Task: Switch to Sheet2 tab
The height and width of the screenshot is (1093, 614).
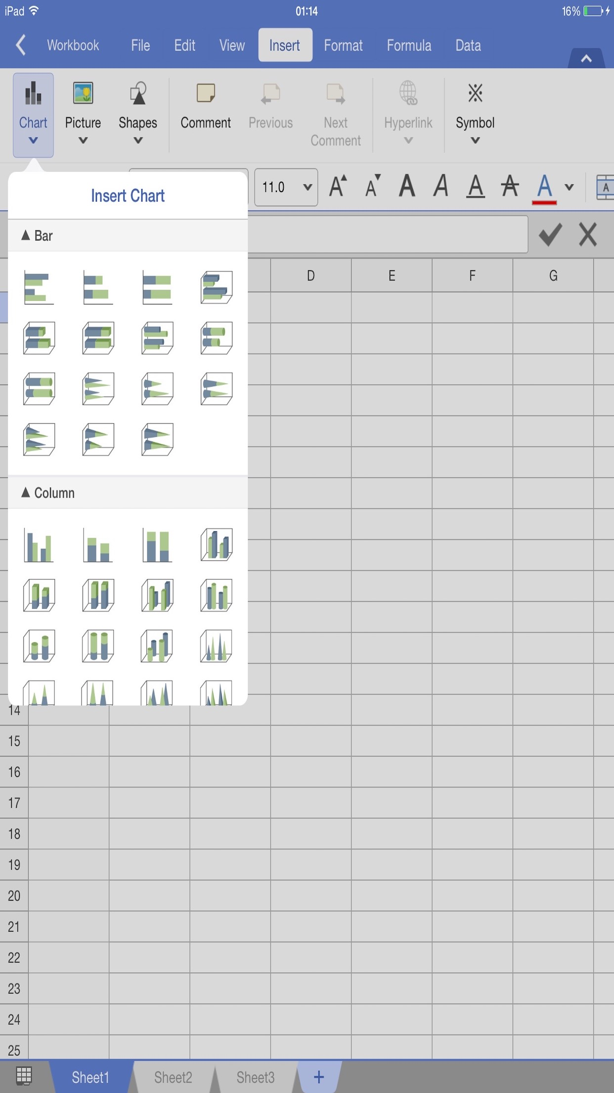Action: (x=173, y=1077)
